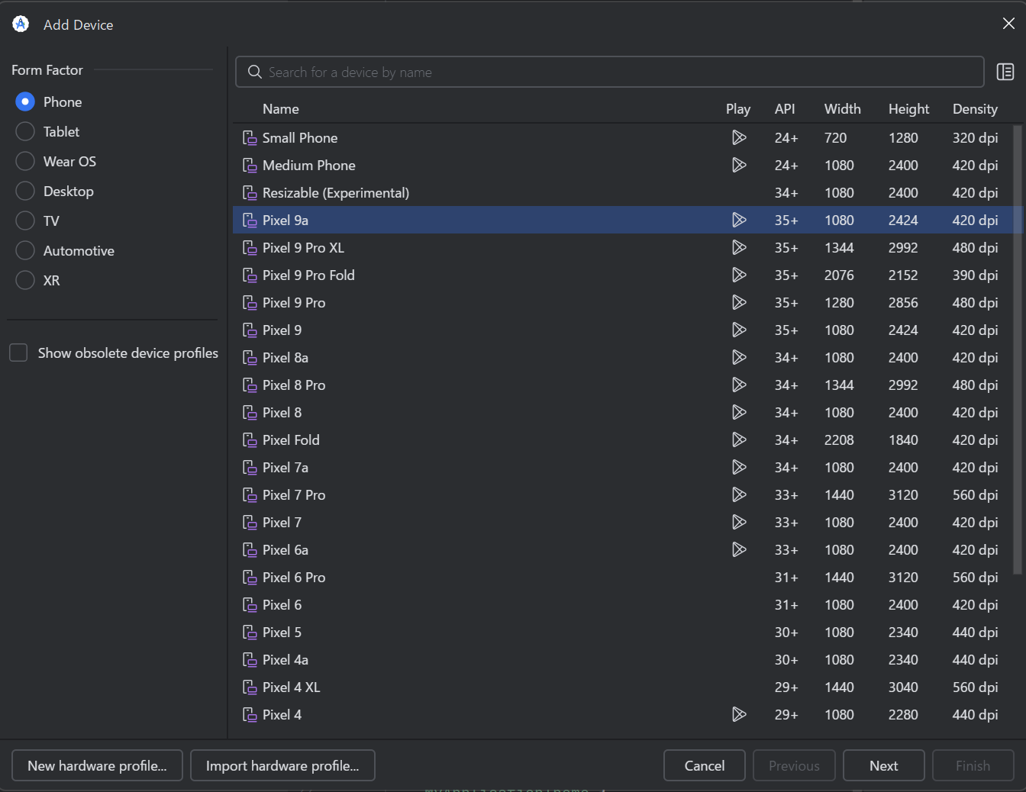Sort devices by the Name column header
1026x792 pixels.
281,109
